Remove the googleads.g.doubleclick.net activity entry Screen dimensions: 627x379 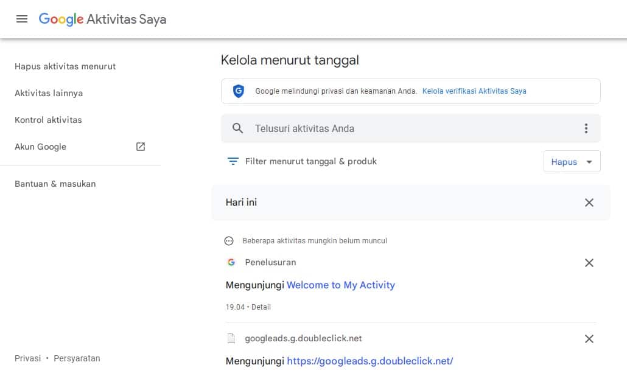click(589, 339)
